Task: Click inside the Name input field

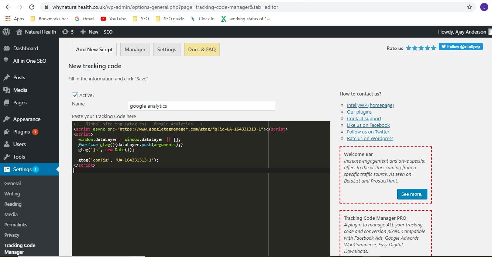Action: click(201, 105)
